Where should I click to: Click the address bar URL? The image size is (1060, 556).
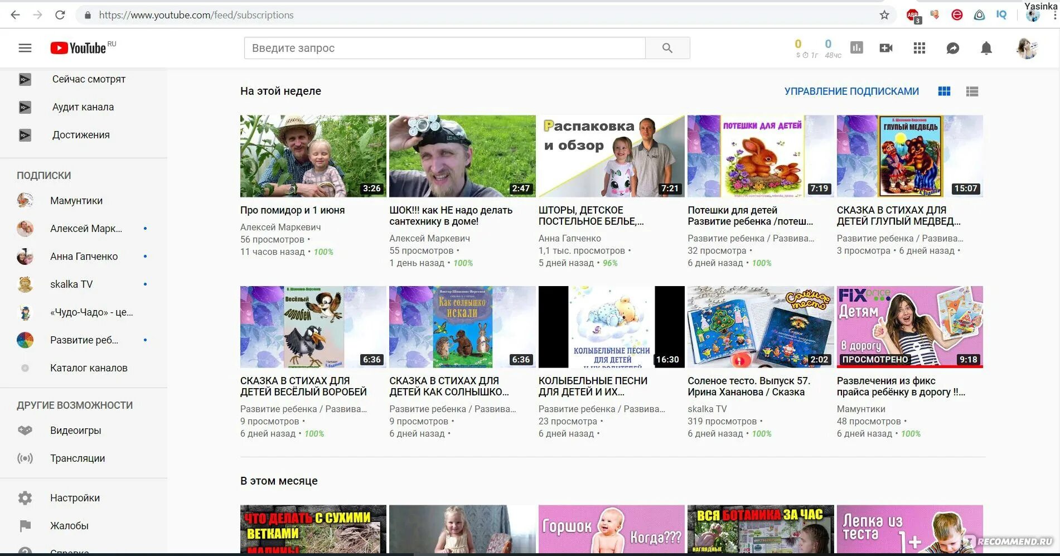click(196, 15)
